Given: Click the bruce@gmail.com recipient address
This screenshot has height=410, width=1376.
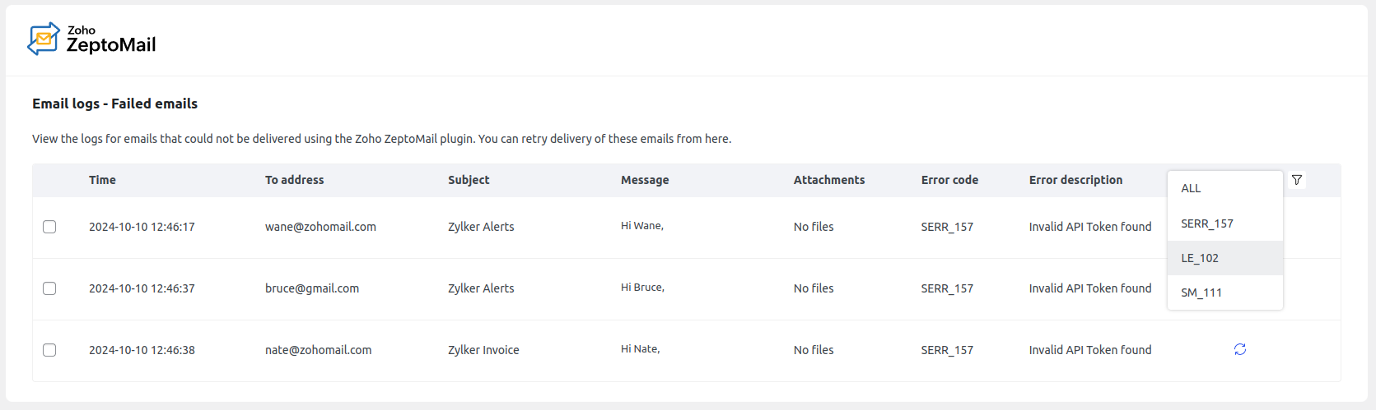Looking at the screenshot, I should 312,288.
